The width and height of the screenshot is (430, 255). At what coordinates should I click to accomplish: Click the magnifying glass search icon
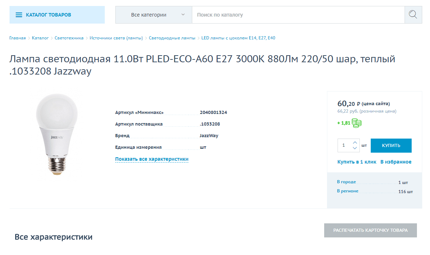(x=413, y=15)
